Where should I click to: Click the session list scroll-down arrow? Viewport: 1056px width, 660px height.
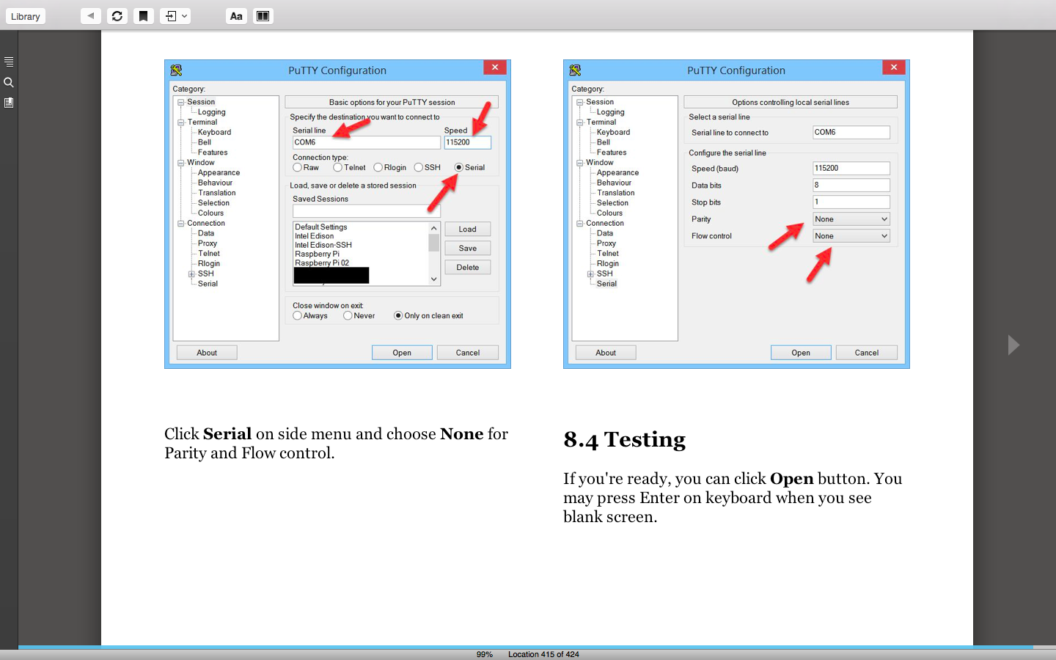[x=434, y=279]
